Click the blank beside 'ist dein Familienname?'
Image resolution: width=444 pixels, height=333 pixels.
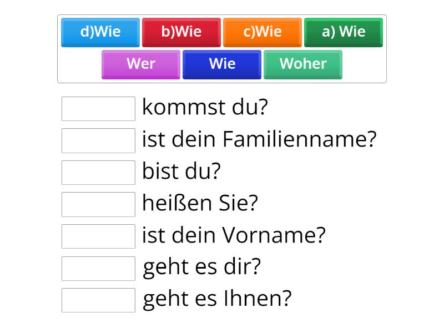click(98, 140)
